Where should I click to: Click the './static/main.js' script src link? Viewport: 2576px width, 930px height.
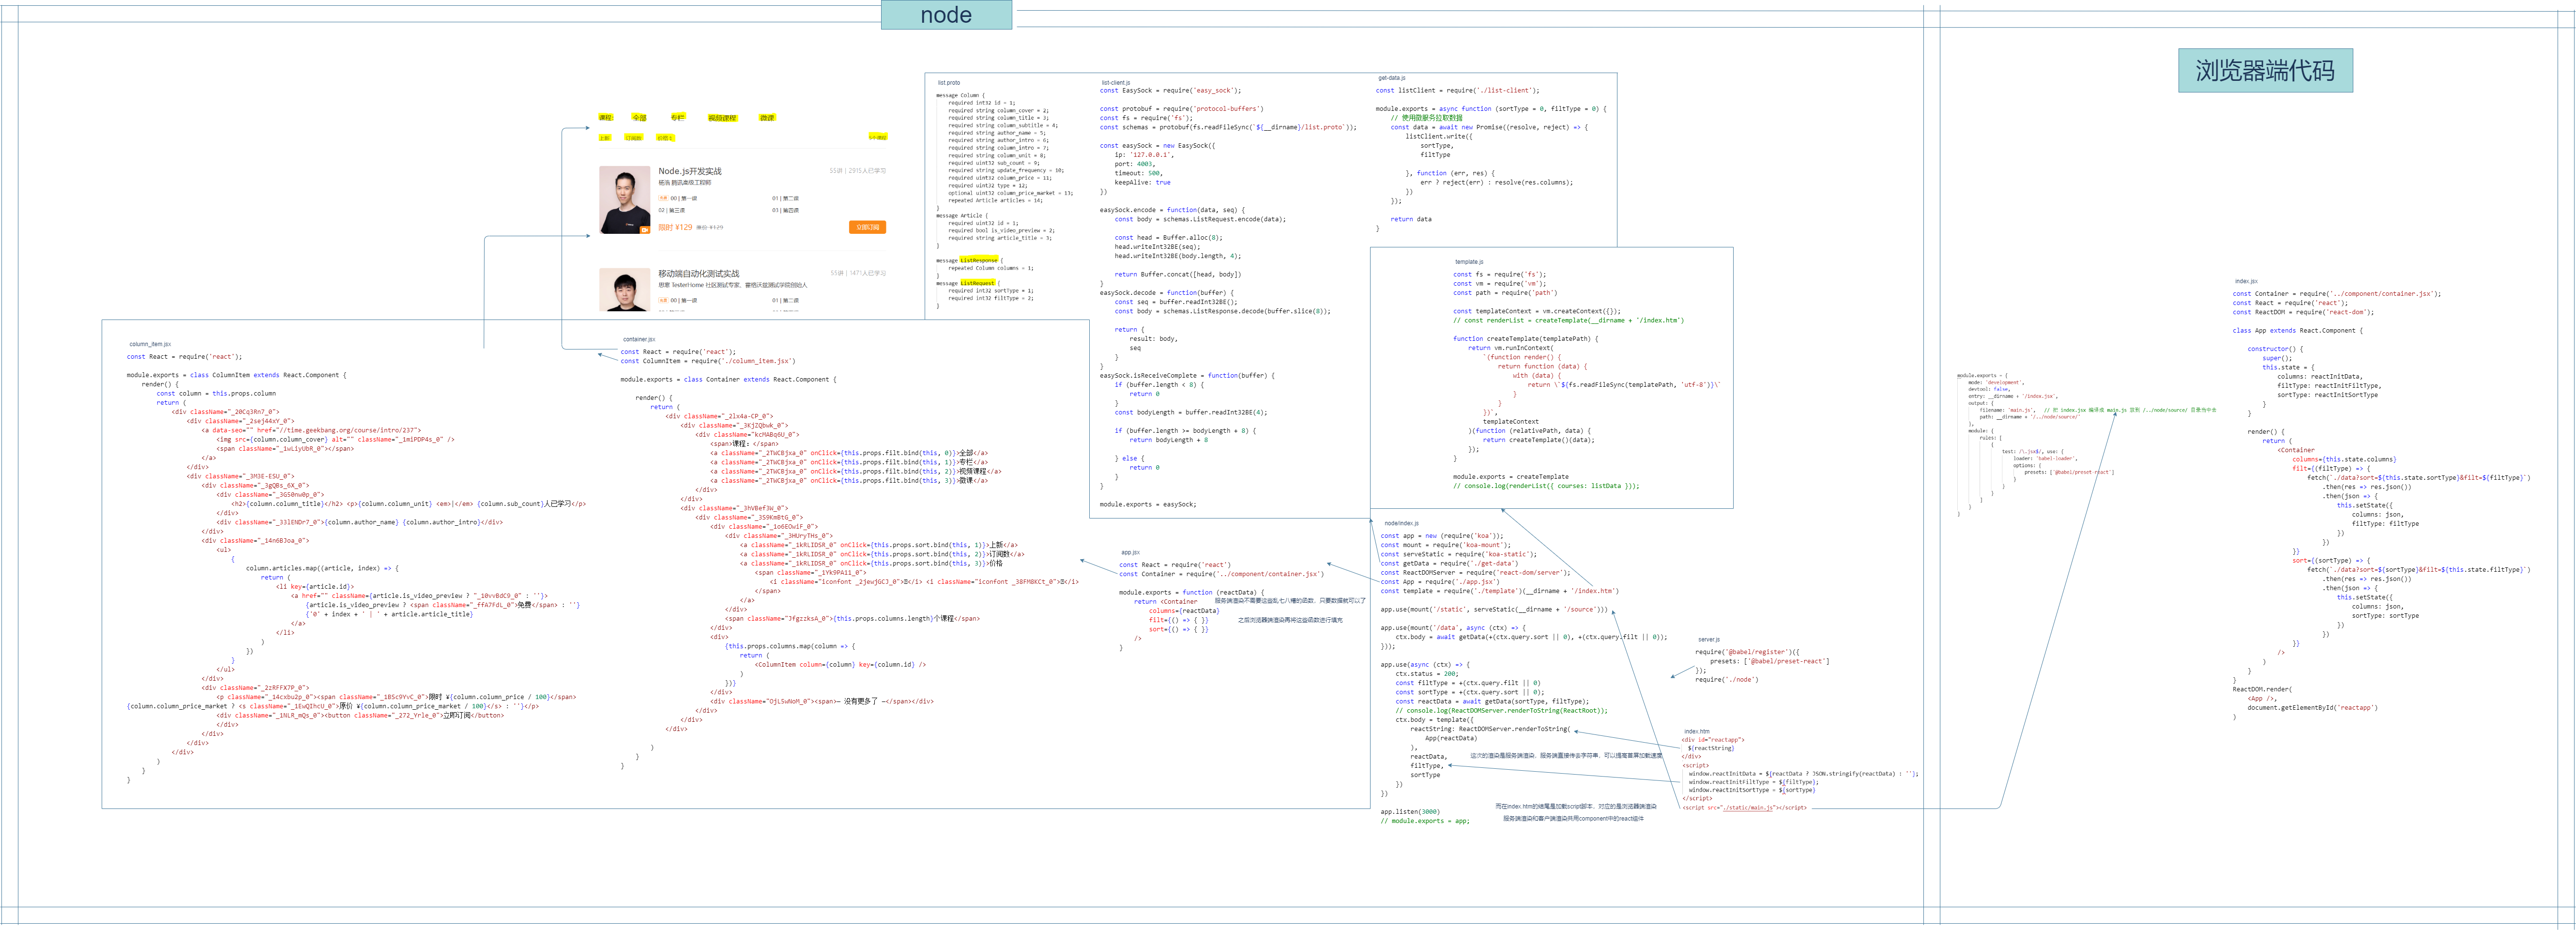coord(1748,808)
